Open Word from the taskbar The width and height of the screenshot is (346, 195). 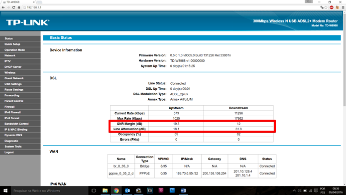click(x=183, y=191)
